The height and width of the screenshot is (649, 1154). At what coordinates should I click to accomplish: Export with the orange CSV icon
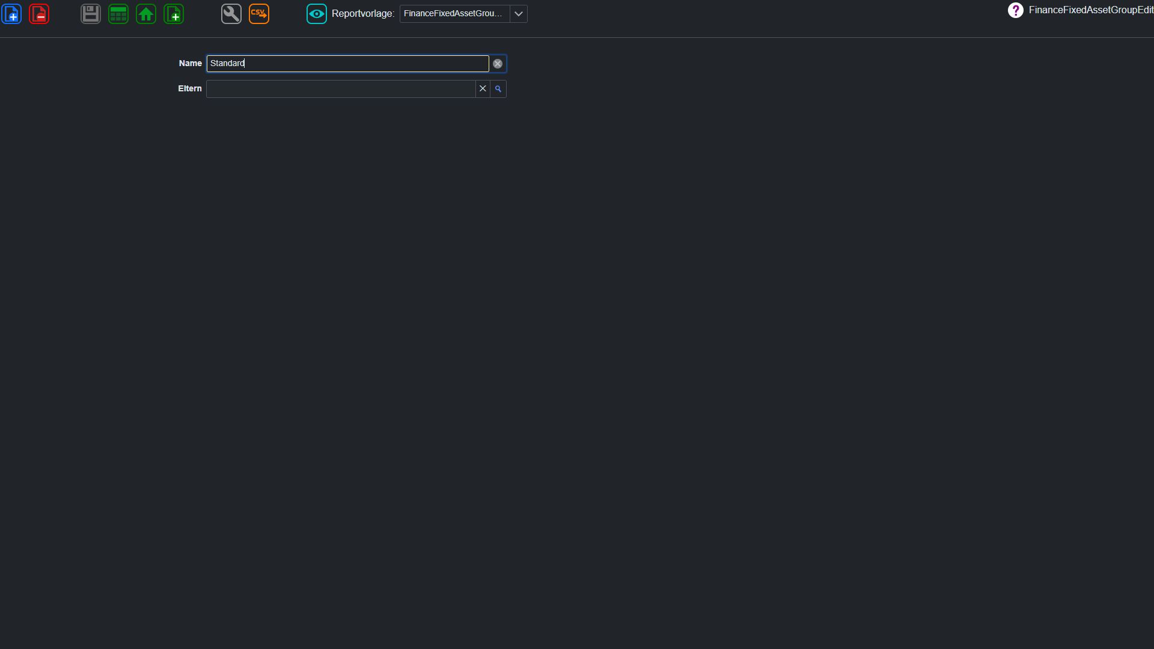click(x=259, y=14)
